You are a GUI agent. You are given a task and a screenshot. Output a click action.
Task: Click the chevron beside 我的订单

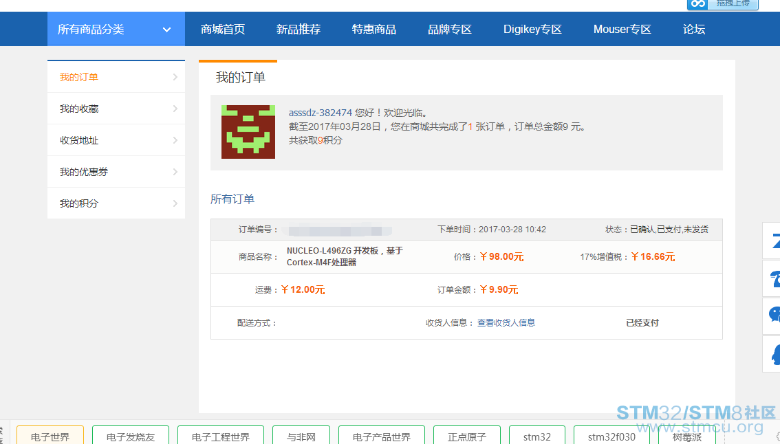[x=175, y=77]
